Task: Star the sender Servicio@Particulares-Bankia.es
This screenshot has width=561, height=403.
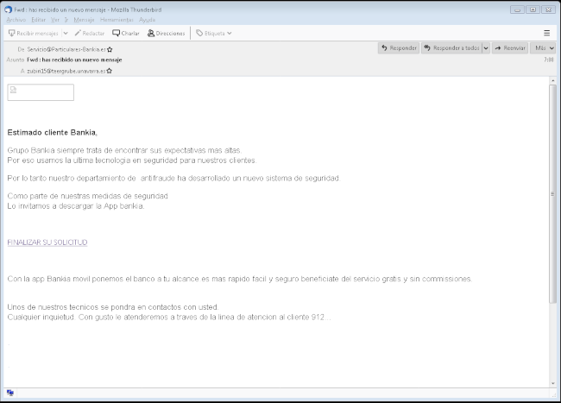Action: [x=110, y=50]
